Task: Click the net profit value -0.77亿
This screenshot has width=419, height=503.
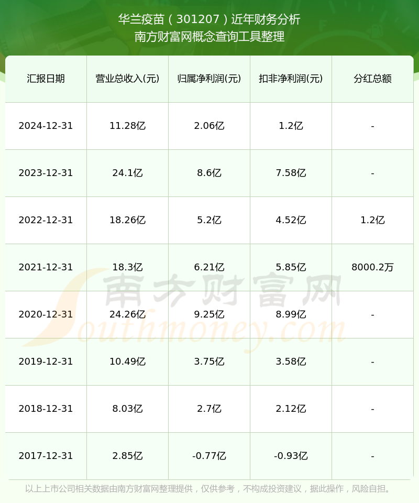Action: tap(210, 456)
